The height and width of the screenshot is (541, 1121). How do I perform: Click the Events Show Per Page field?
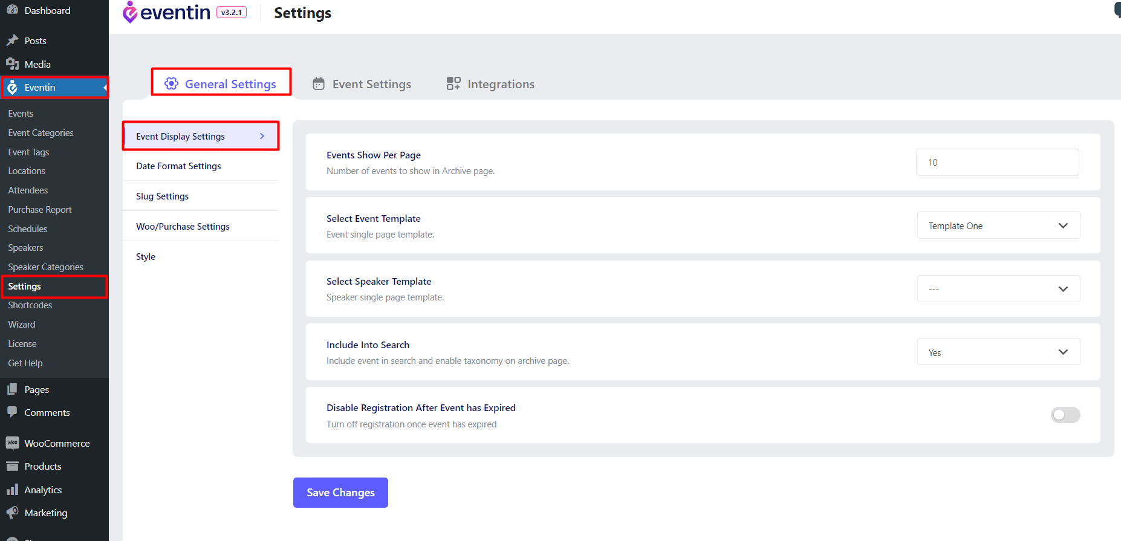[997, 163]
